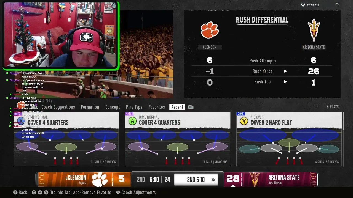This screenshot has width=353, height=198.
Task: Click the RB bumper icon after Recent
Action: (190, 107)
